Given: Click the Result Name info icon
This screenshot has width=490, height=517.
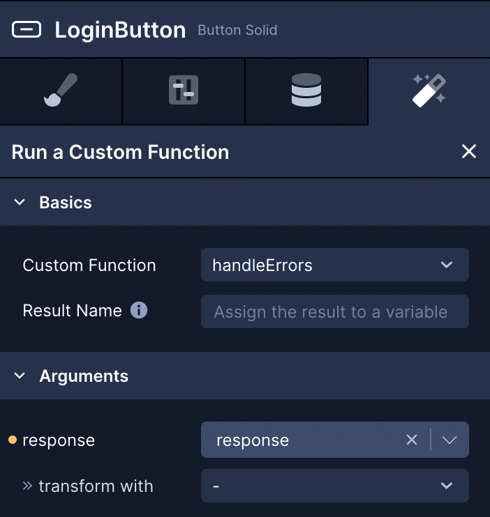Looking at the screenshot, I should tap(139, 310).
